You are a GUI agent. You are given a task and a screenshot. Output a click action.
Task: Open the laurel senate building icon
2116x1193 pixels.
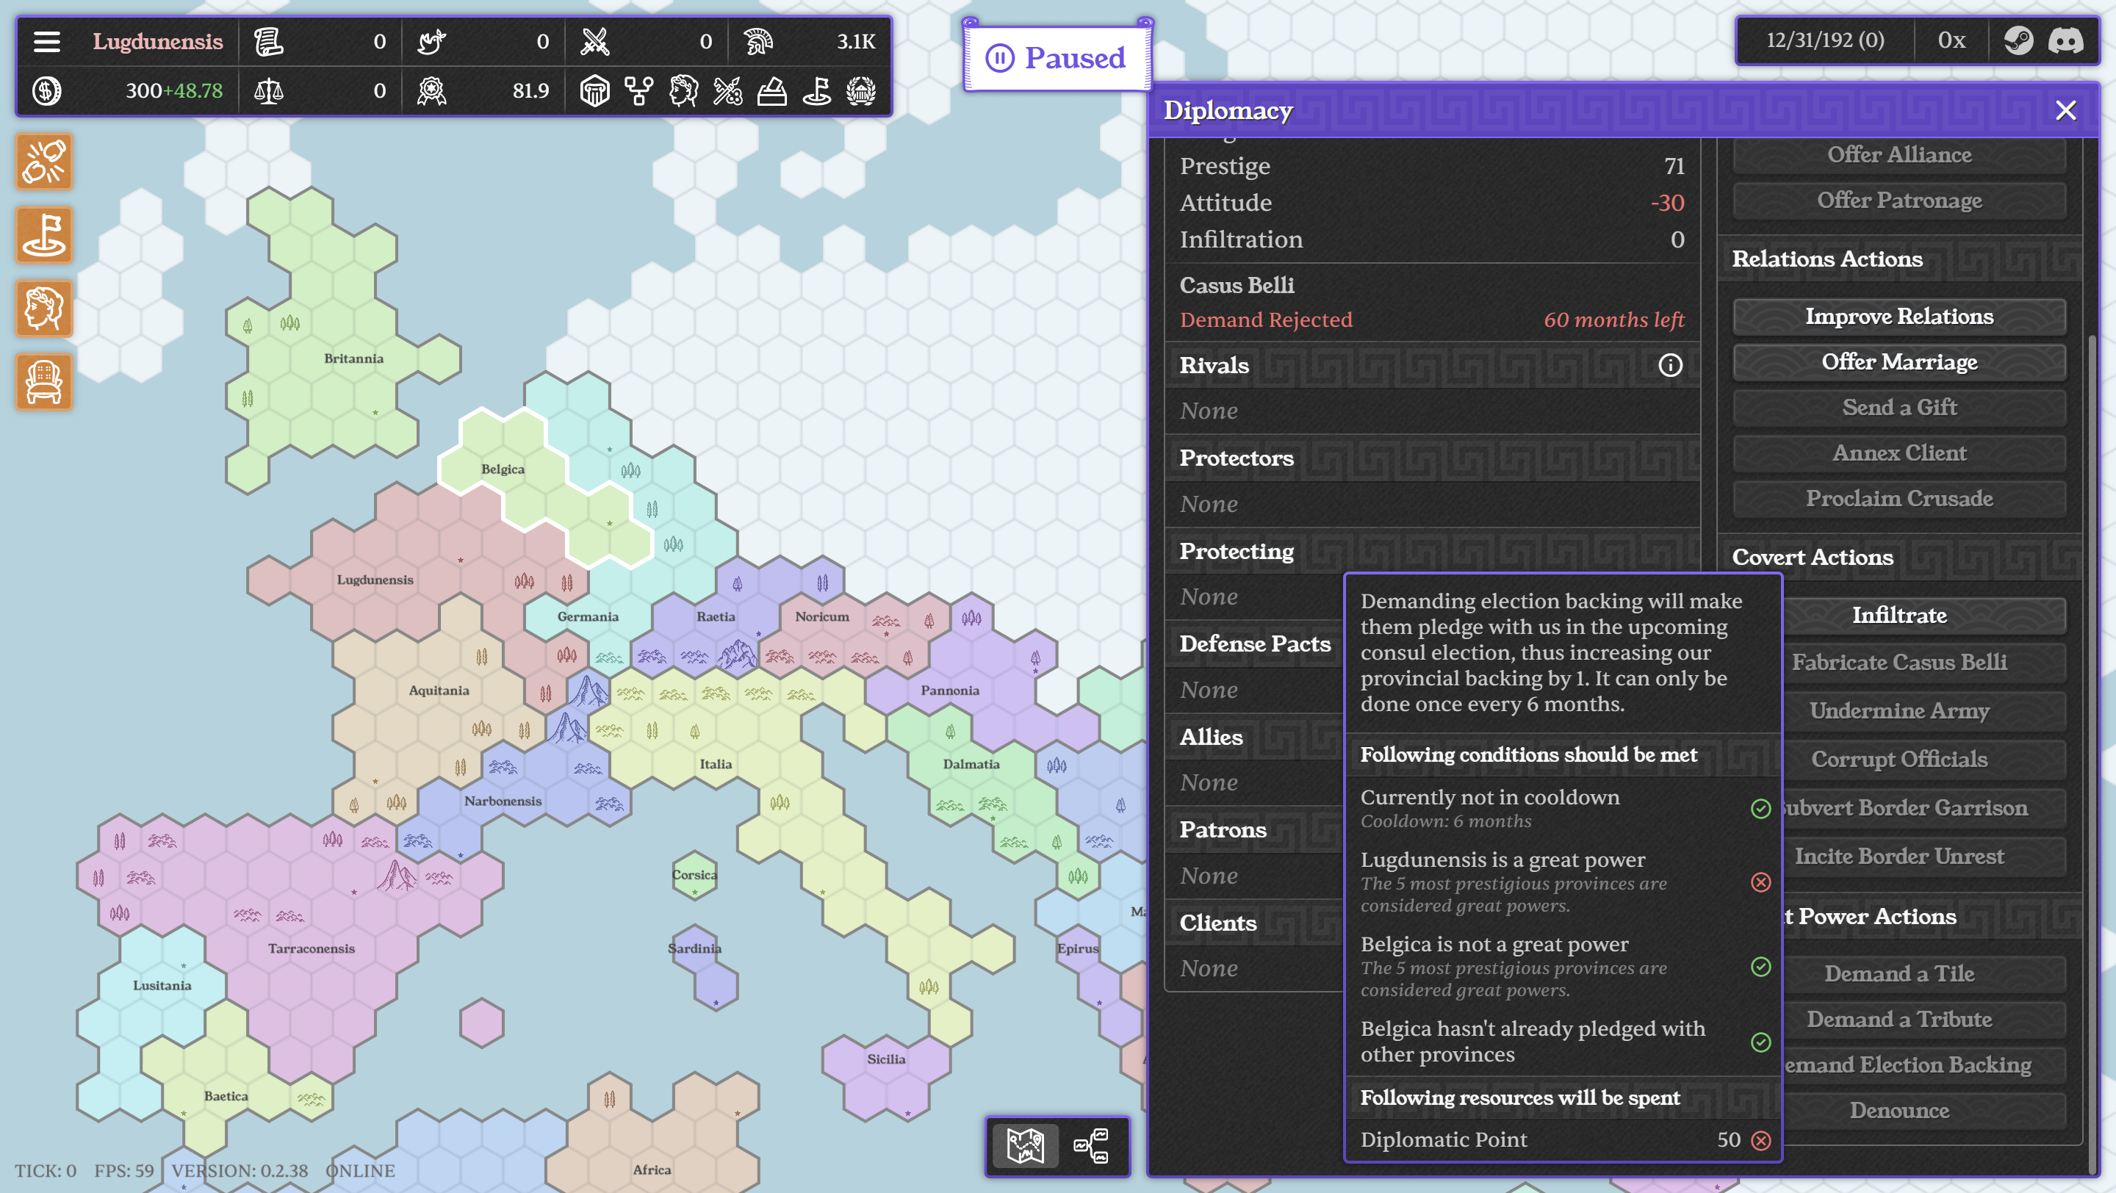click(x=861, y=91)
